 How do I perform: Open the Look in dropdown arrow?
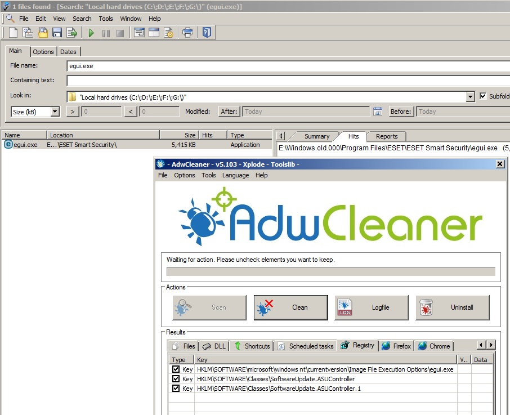pyautogui.click(x=471, y=97)
